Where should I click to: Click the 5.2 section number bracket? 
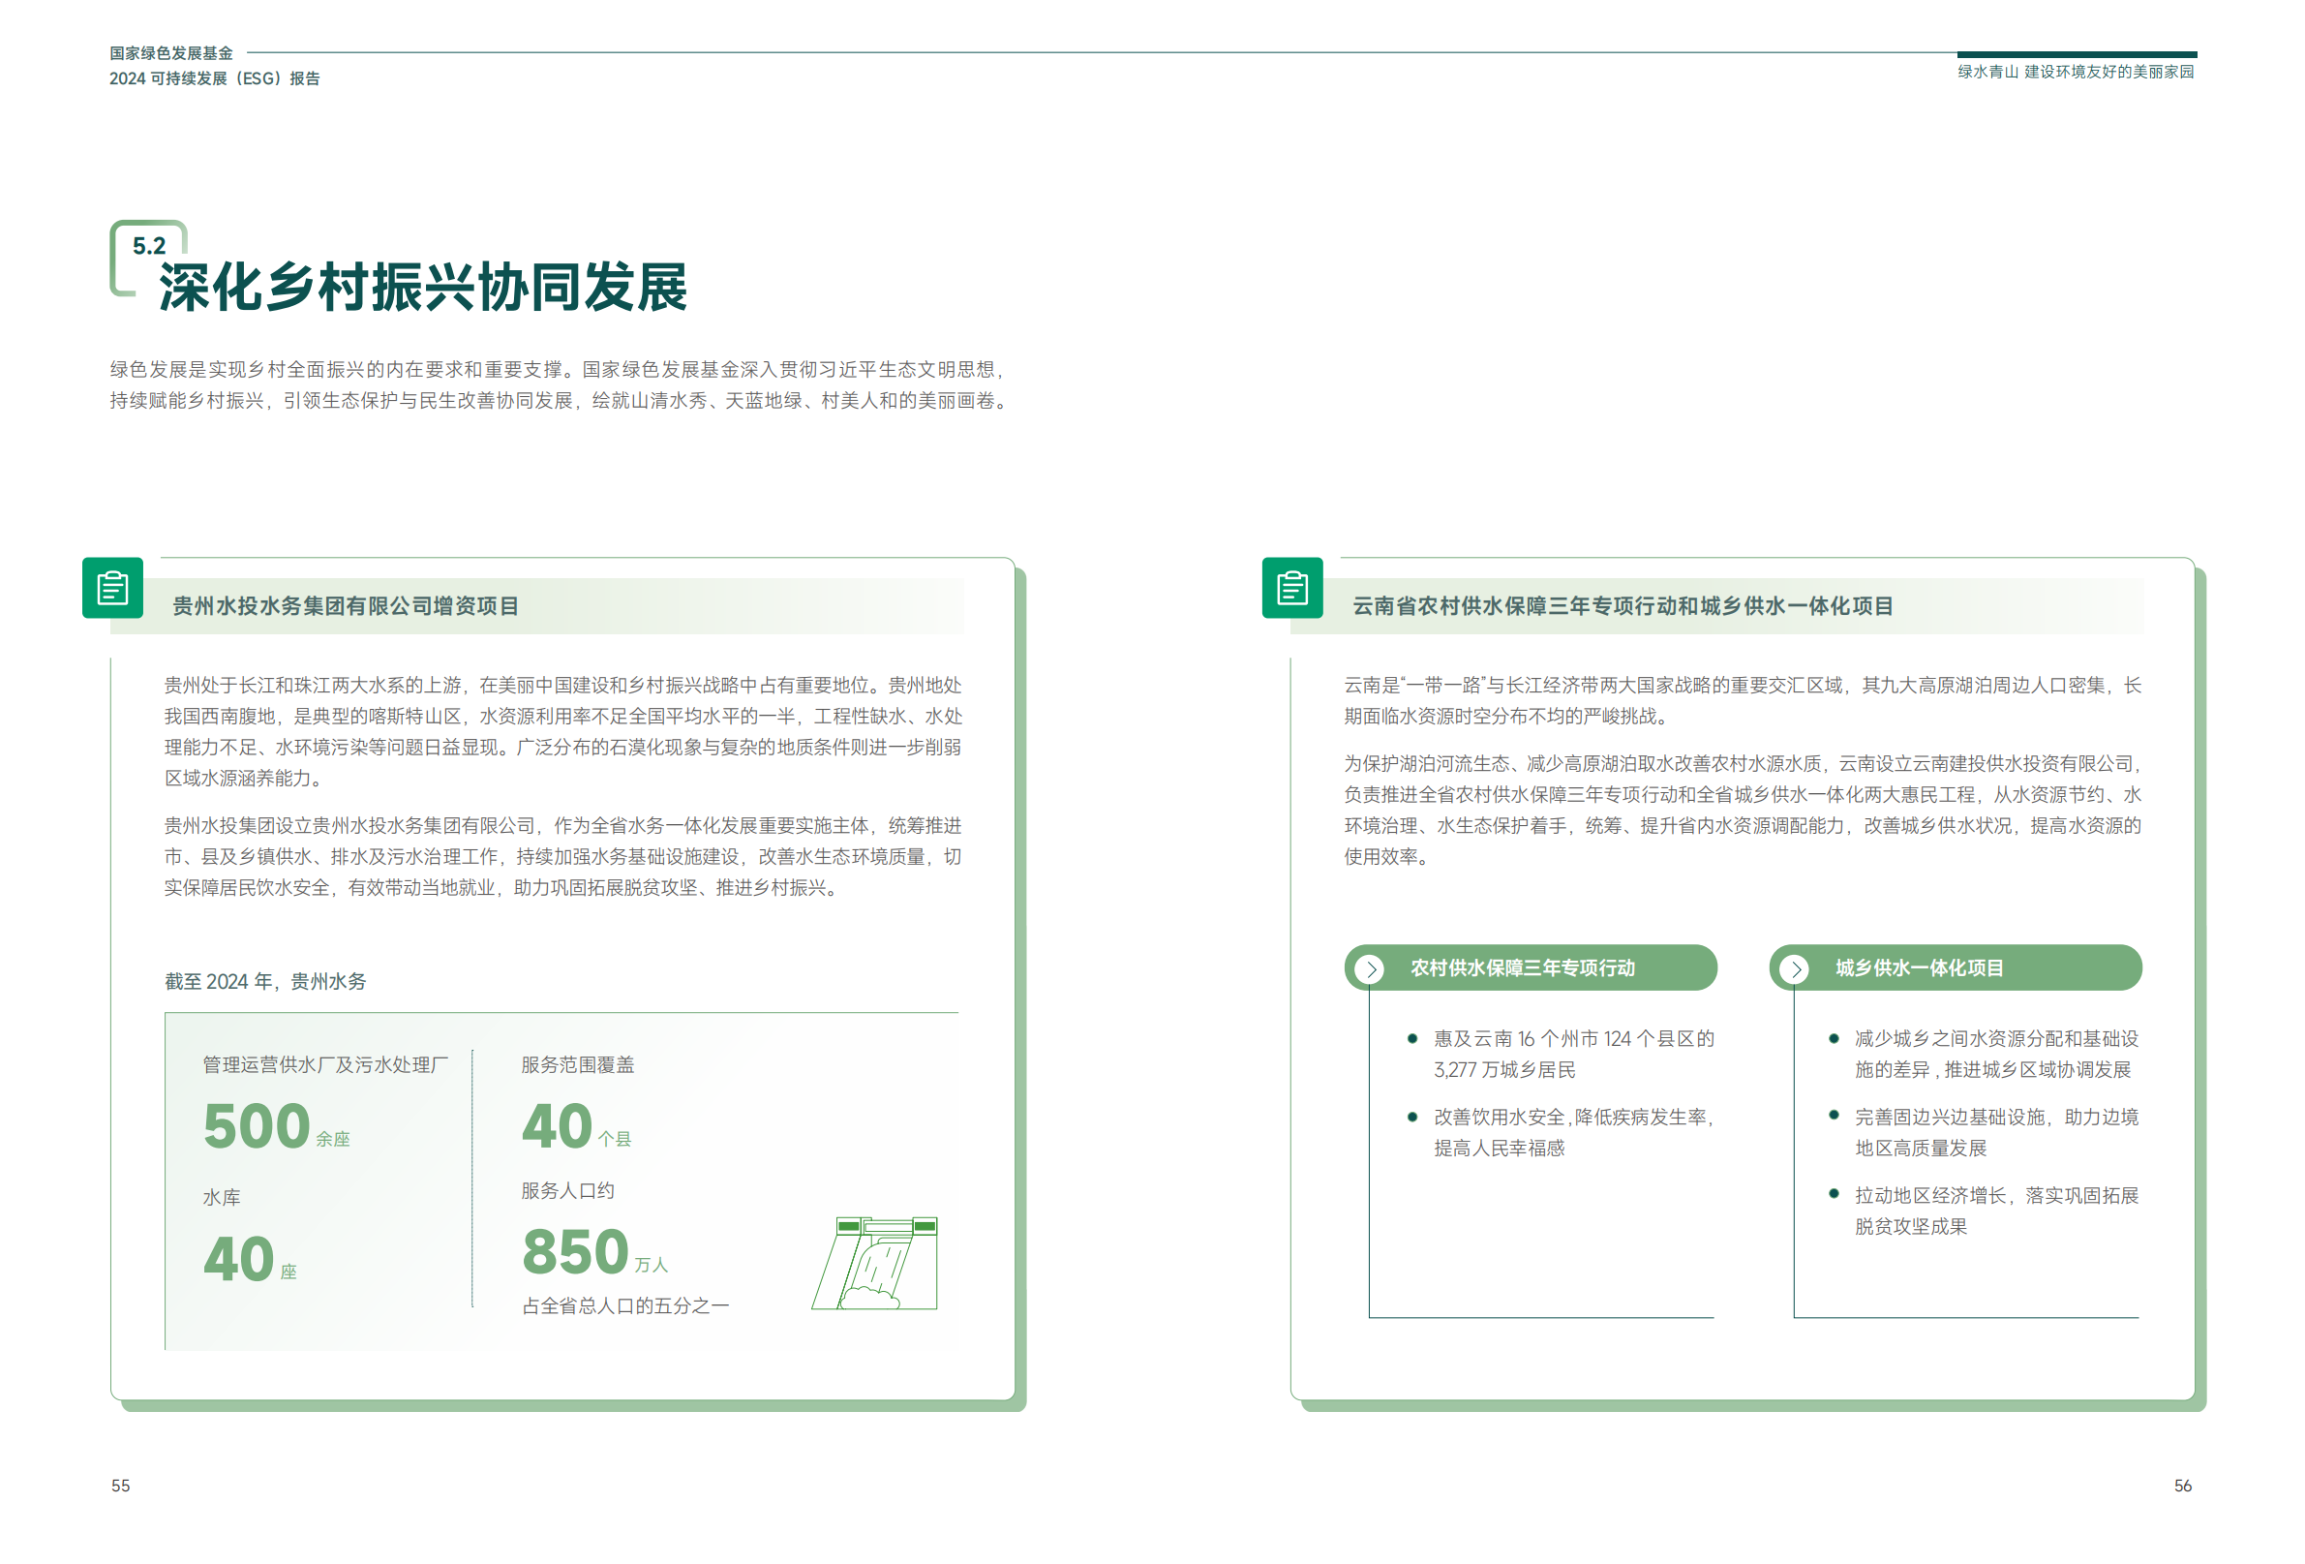coord(149,246)
